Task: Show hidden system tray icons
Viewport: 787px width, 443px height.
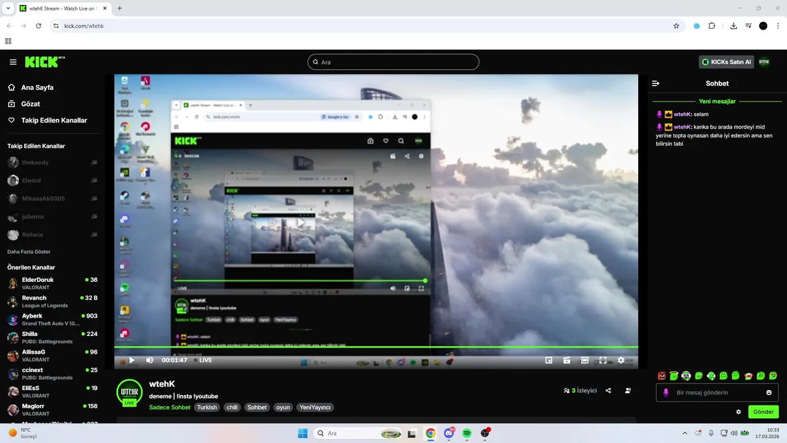Action: 685,433
